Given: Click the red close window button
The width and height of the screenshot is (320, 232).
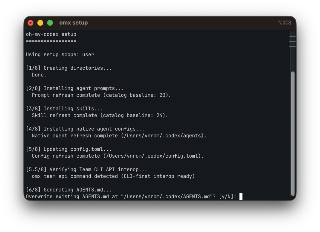Looking at the screenshot, I should 31,23.
